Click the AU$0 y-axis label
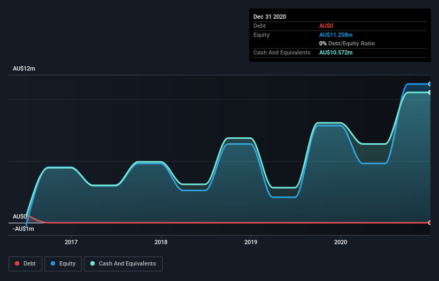The height and width of the screenshot is (281, 439). 20,216
